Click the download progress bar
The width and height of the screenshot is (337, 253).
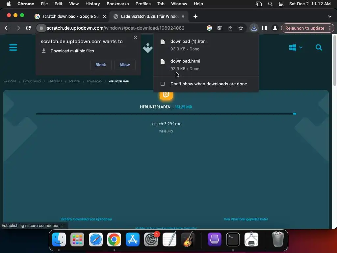coord(166,114)
